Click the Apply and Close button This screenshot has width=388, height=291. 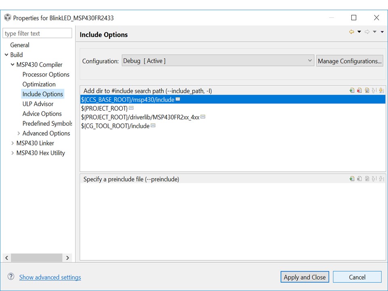pyautogui.click(x=305, y=277)
